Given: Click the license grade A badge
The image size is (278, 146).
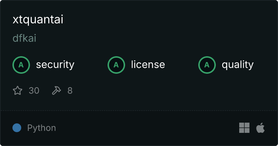Looking at the screenshot, I should click(x=116, y=65).
